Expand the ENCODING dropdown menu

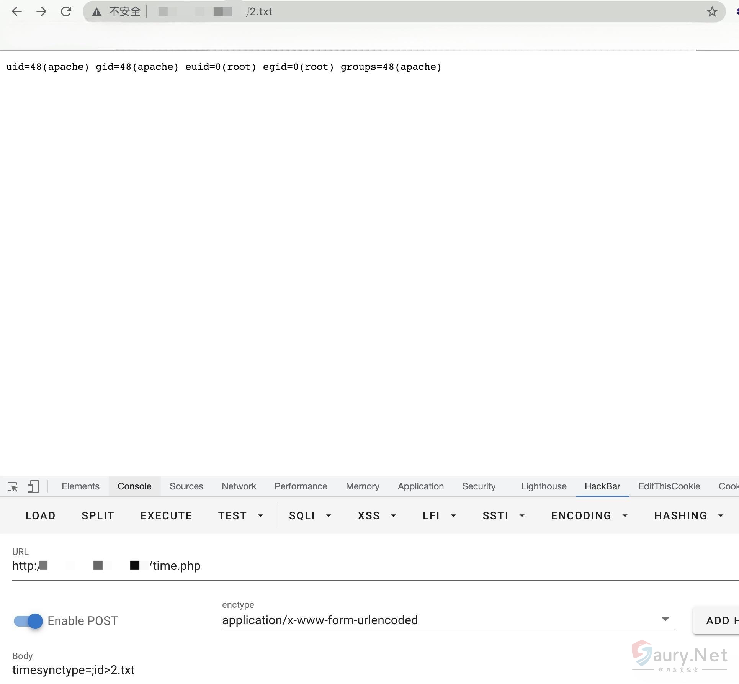pyautogui.click(x=589, y=515)
